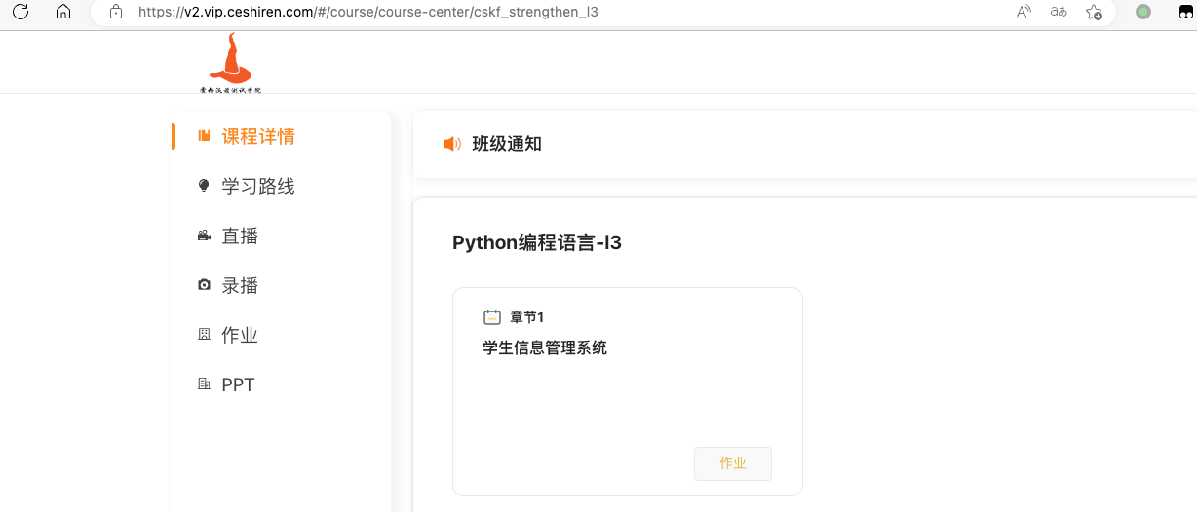Image resolution: width=1197 pixels, height=512 pixels.
Task: Open the 学生信息管理系统 chapter title
Action: [x=545, y=347]
